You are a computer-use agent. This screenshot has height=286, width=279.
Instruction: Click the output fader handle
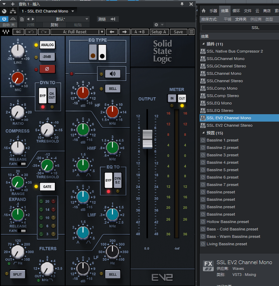147,139
